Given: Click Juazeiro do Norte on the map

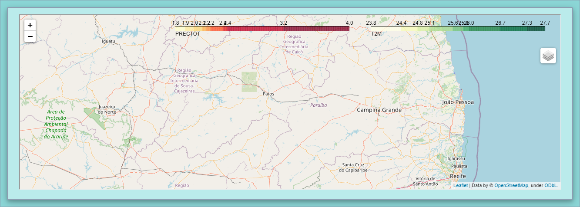Looking at the screenshot, I should point(106,109).
